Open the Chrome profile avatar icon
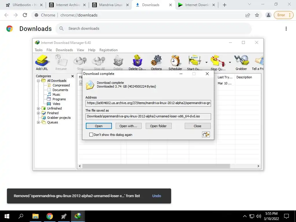296x222 pixels. point(269,15)
